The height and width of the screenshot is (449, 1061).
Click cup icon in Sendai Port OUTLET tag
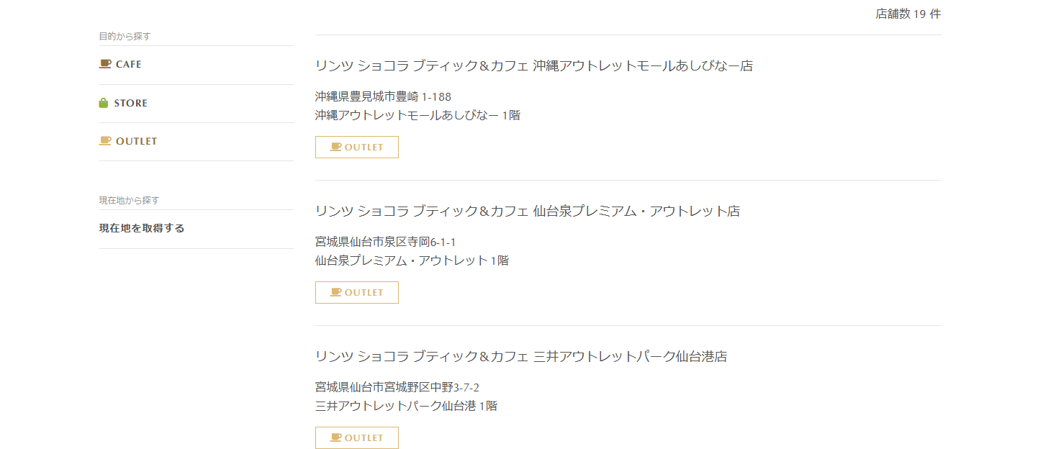pos(335,437)
